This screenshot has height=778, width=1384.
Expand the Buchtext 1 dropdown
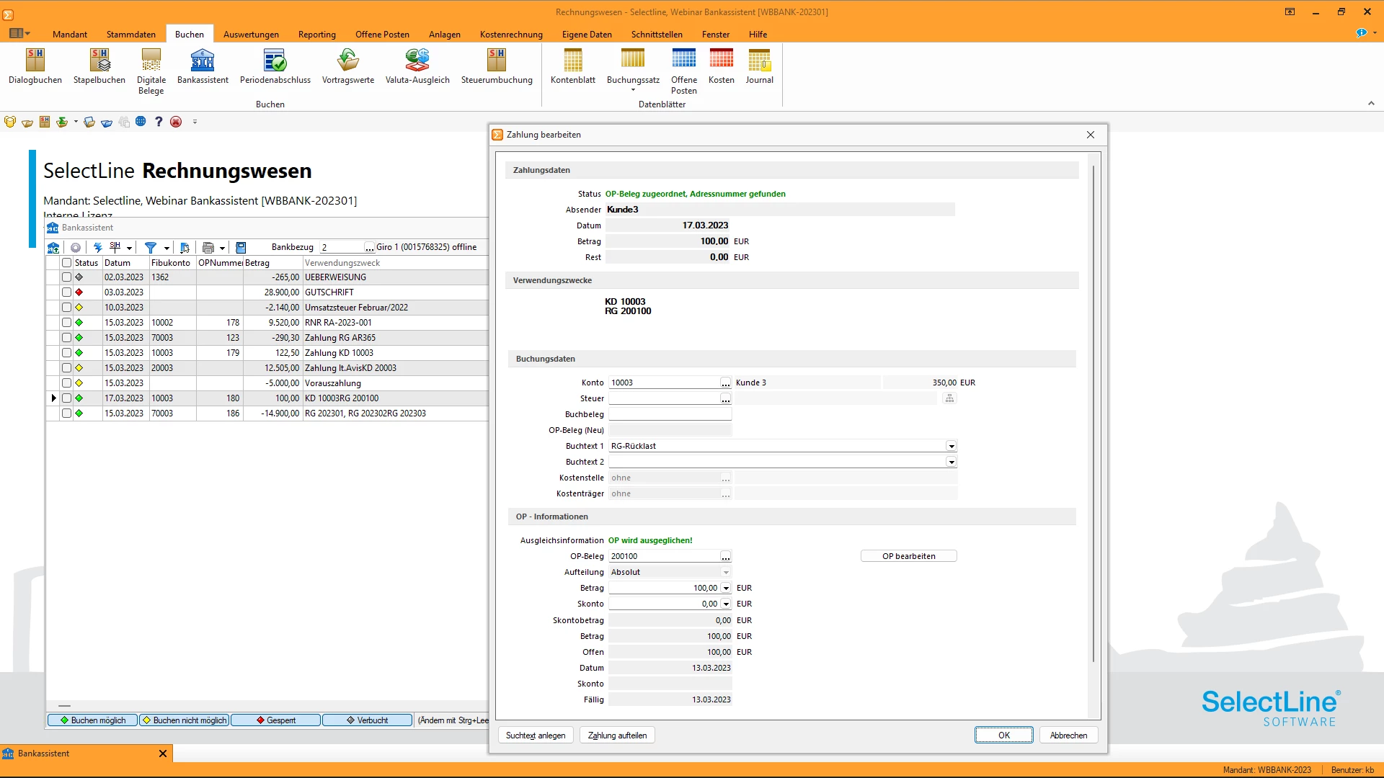(x=951, y=446)
